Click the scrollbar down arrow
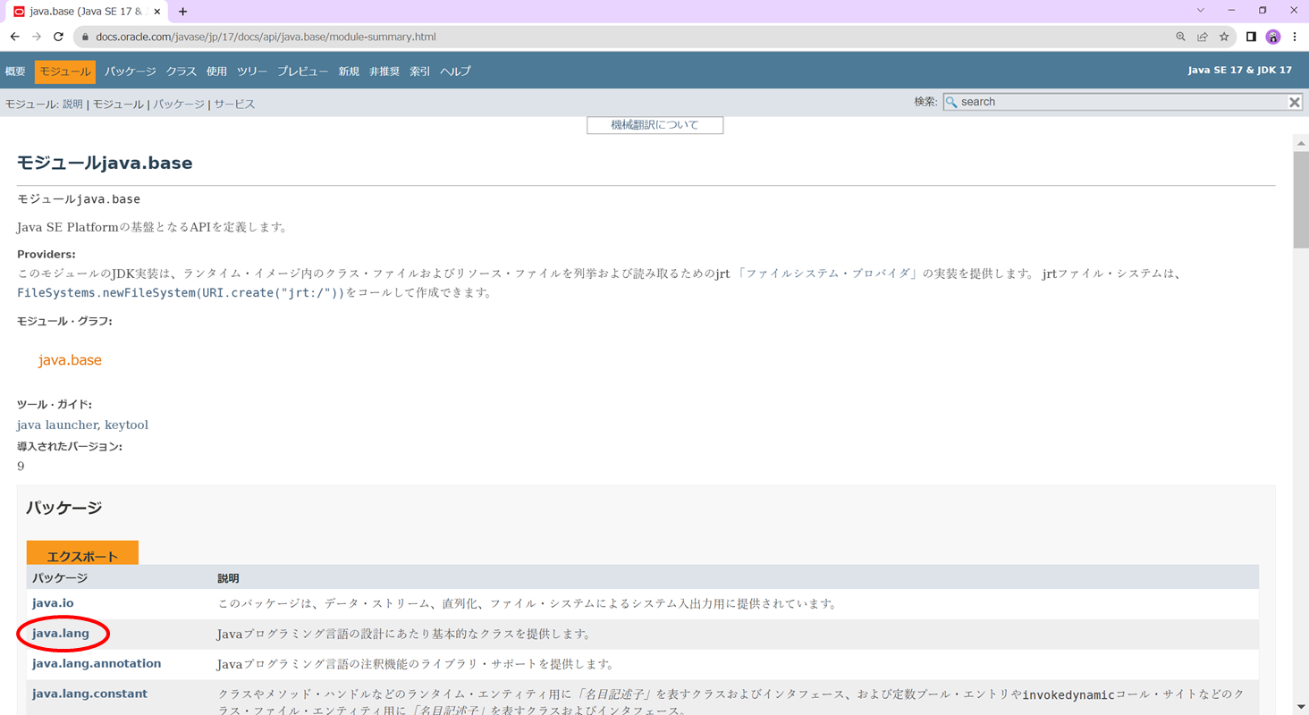The image size is (1309, 715). point(1302,706)
